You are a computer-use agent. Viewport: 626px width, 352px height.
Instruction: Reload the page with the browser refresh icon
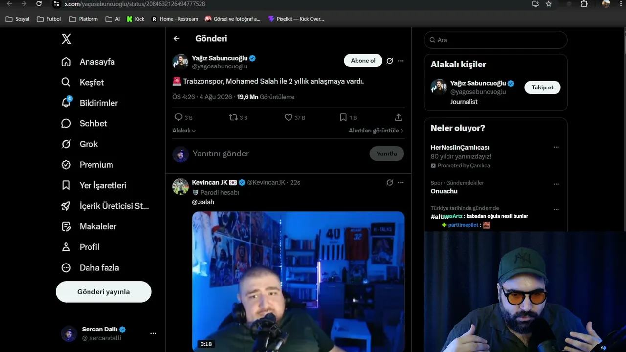(x=39, y=4)
